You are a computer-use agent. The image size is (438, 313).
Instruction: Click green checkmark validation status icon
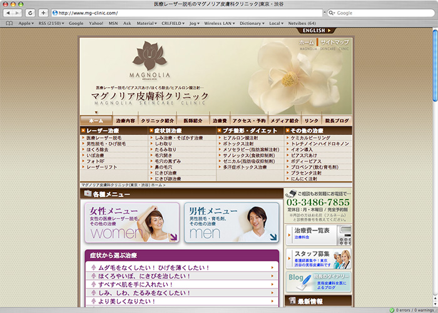(x=392, y=310)
